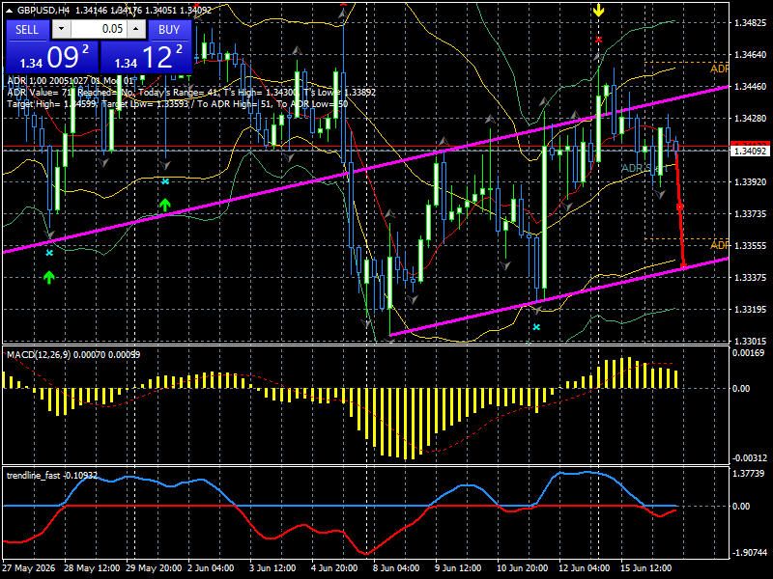Click time axis label 9 Jun 12:00
Screen dimensions: 773x579
click(458, 567)
